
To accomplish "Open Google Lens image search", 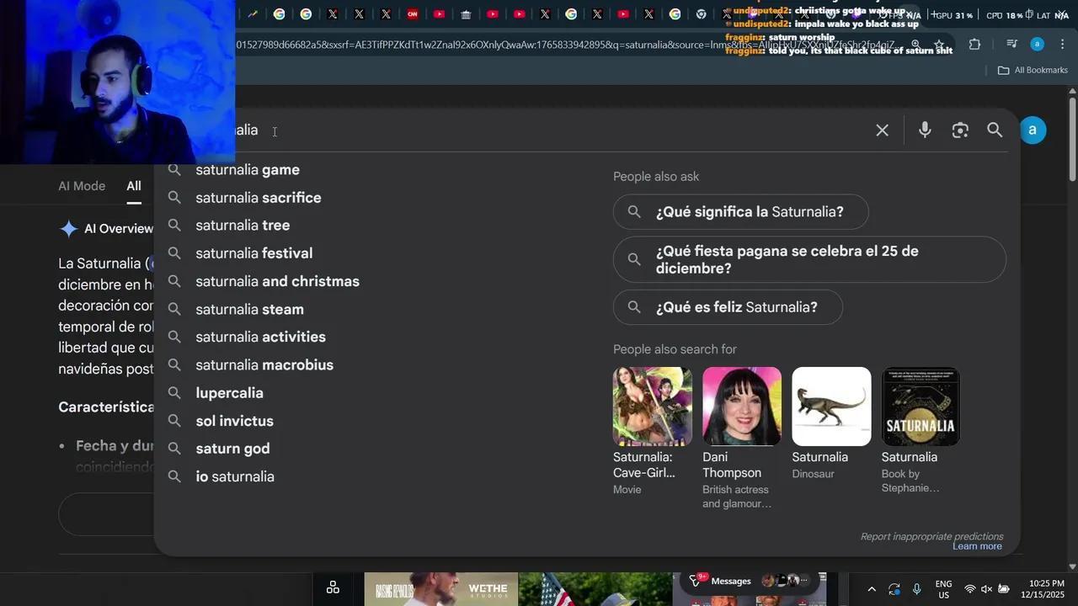I will point(960,130).
